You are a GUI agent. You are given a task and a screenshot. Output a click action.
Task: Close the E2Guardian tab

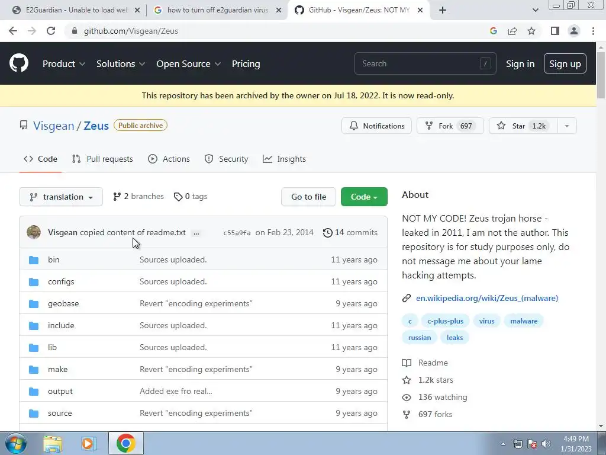click(x=137, y=11)
